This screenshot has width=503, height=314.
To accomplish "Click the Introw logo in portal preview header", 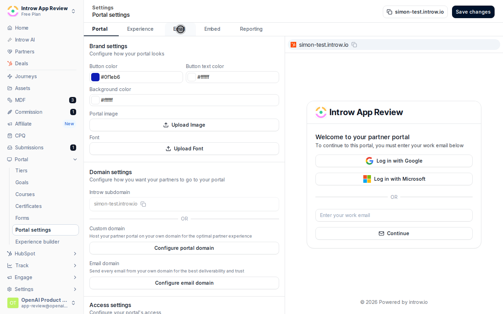I will tap(321, 112).
